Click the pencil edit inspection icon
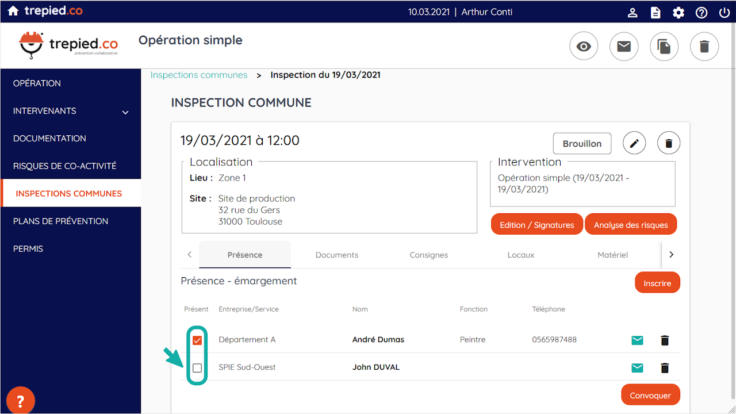Screen dimensions: 736x414 tap(634, 143)
